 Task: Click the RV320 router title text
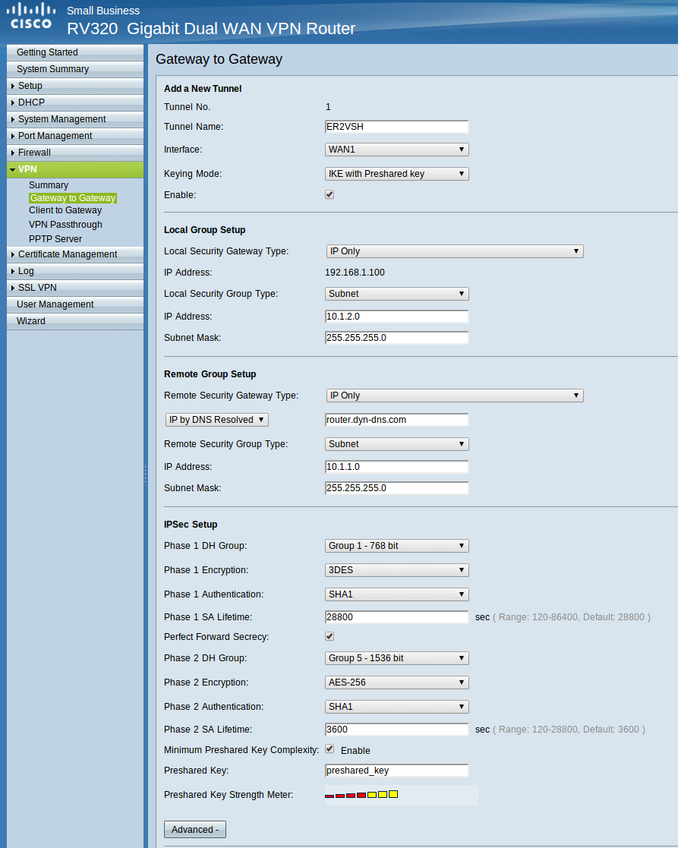click(x=211, y=28)
